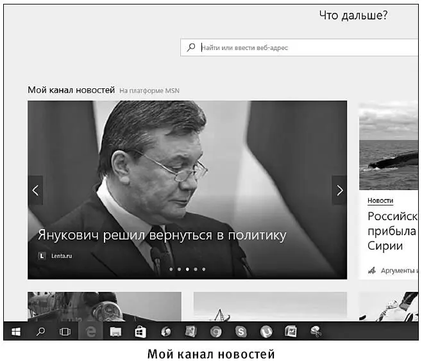Click the taskbar search magnifier icon

[40, 332]
